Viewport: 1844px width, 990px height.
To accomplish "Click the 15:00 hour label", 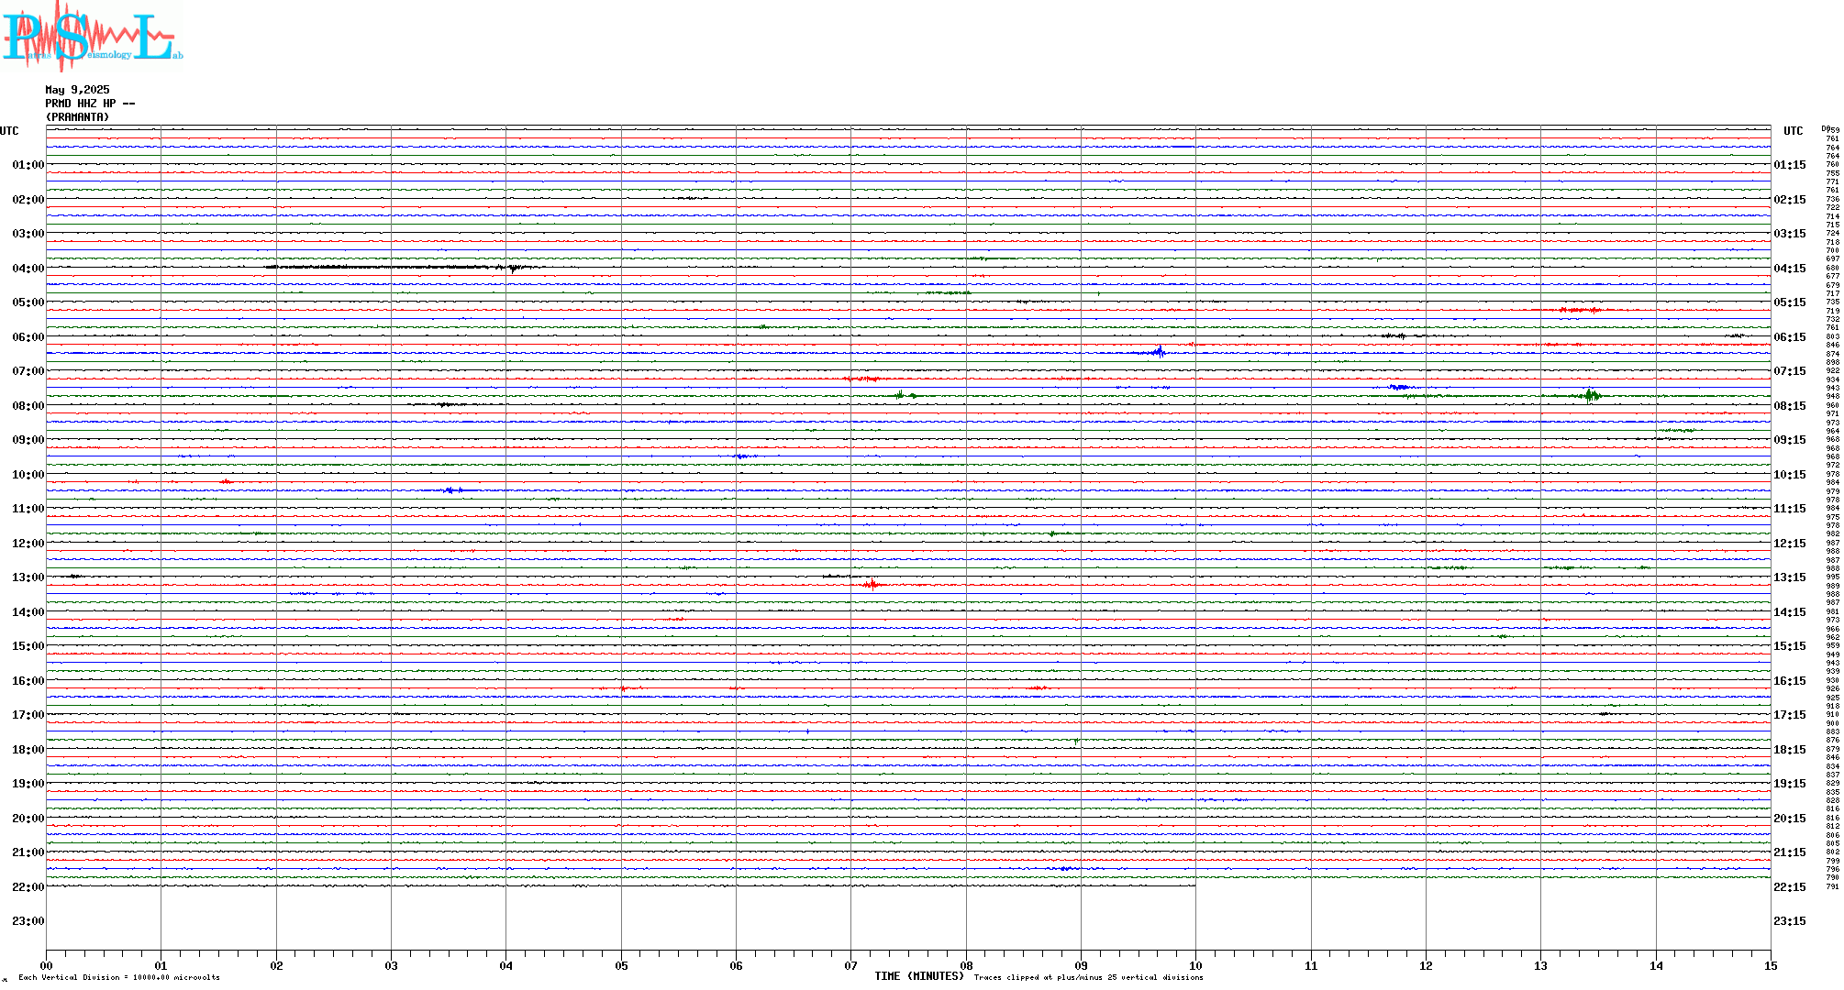I will [x=28, y=646].
